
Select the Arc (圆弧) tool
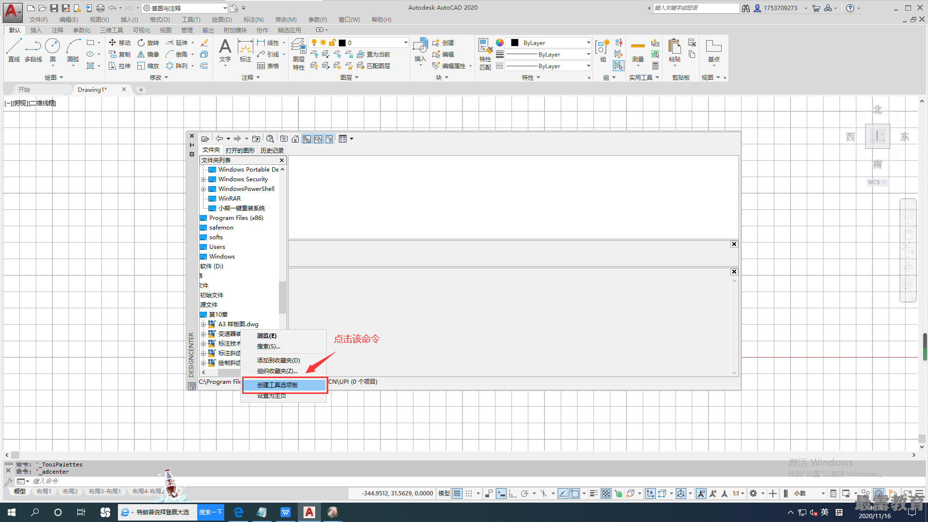73,50
